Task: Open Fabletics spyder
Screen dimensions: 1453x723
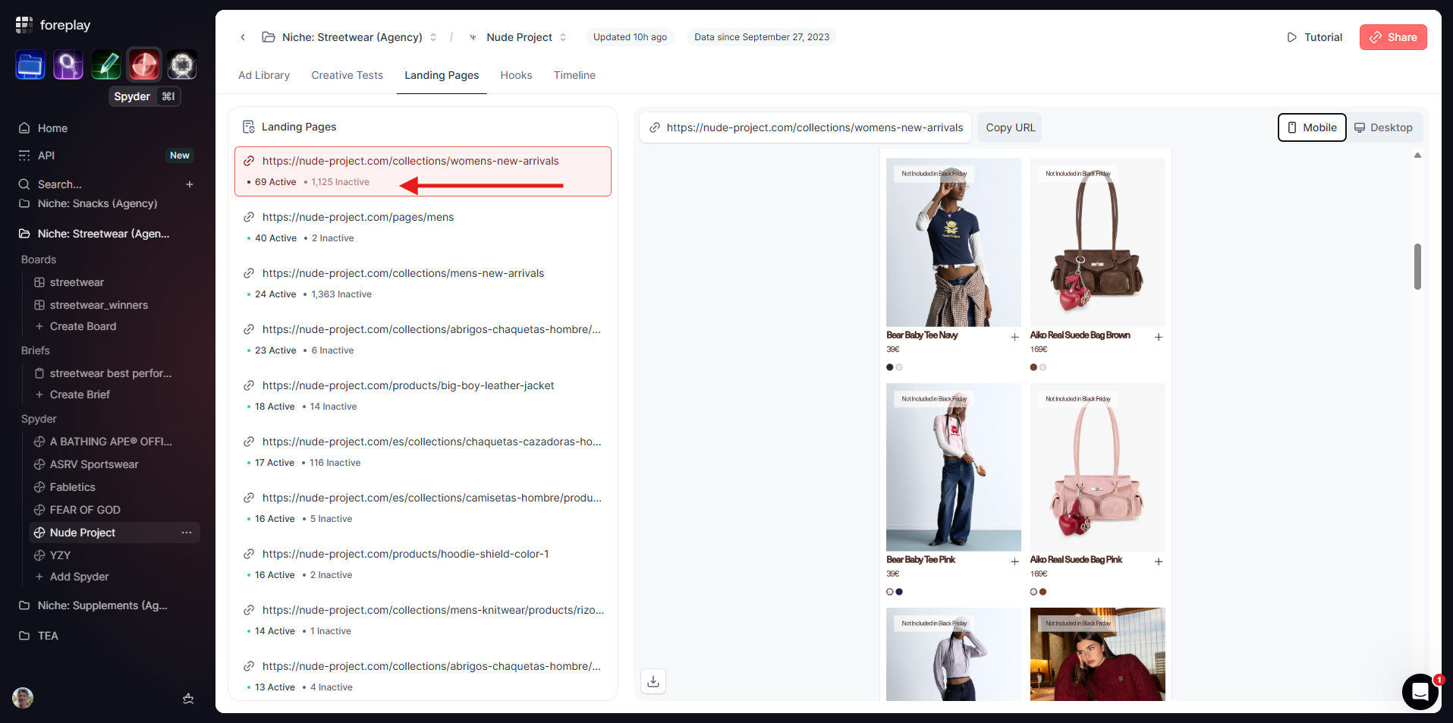Action: pyautogui.click(x=72, y=487)
